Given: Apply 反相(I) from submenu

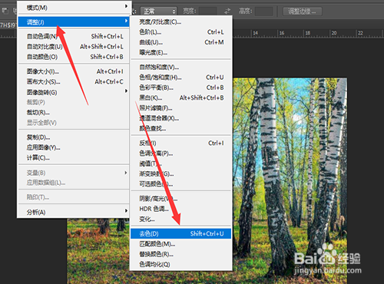Looking at the screenshot, I should (181, 143).
